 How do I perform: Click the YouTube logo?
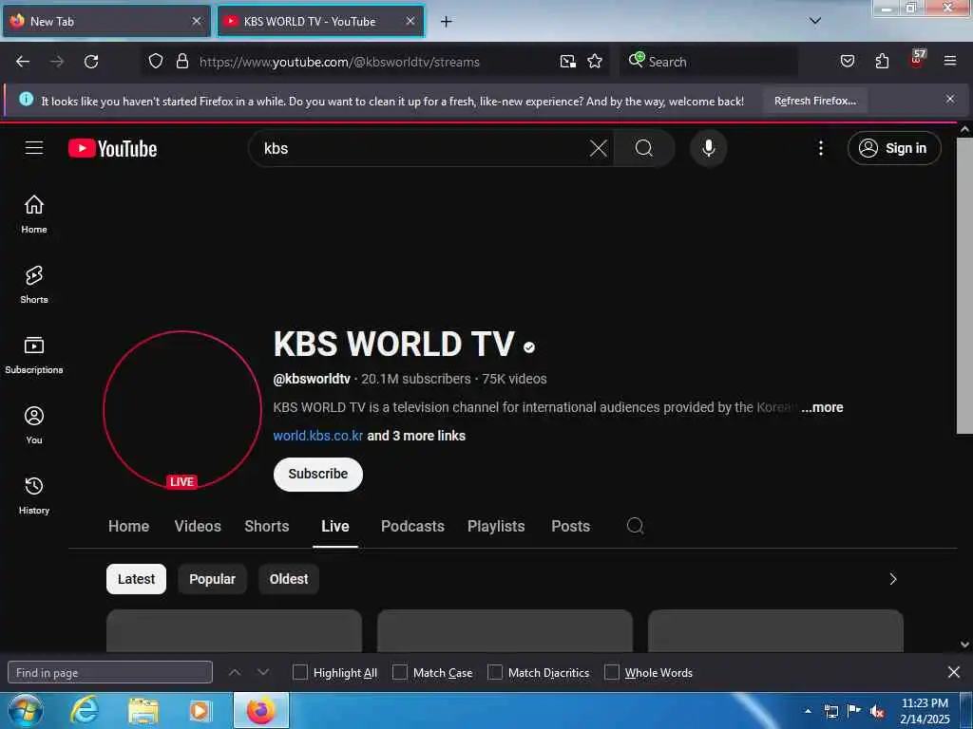pyautogui.click(x=112, y=148)
